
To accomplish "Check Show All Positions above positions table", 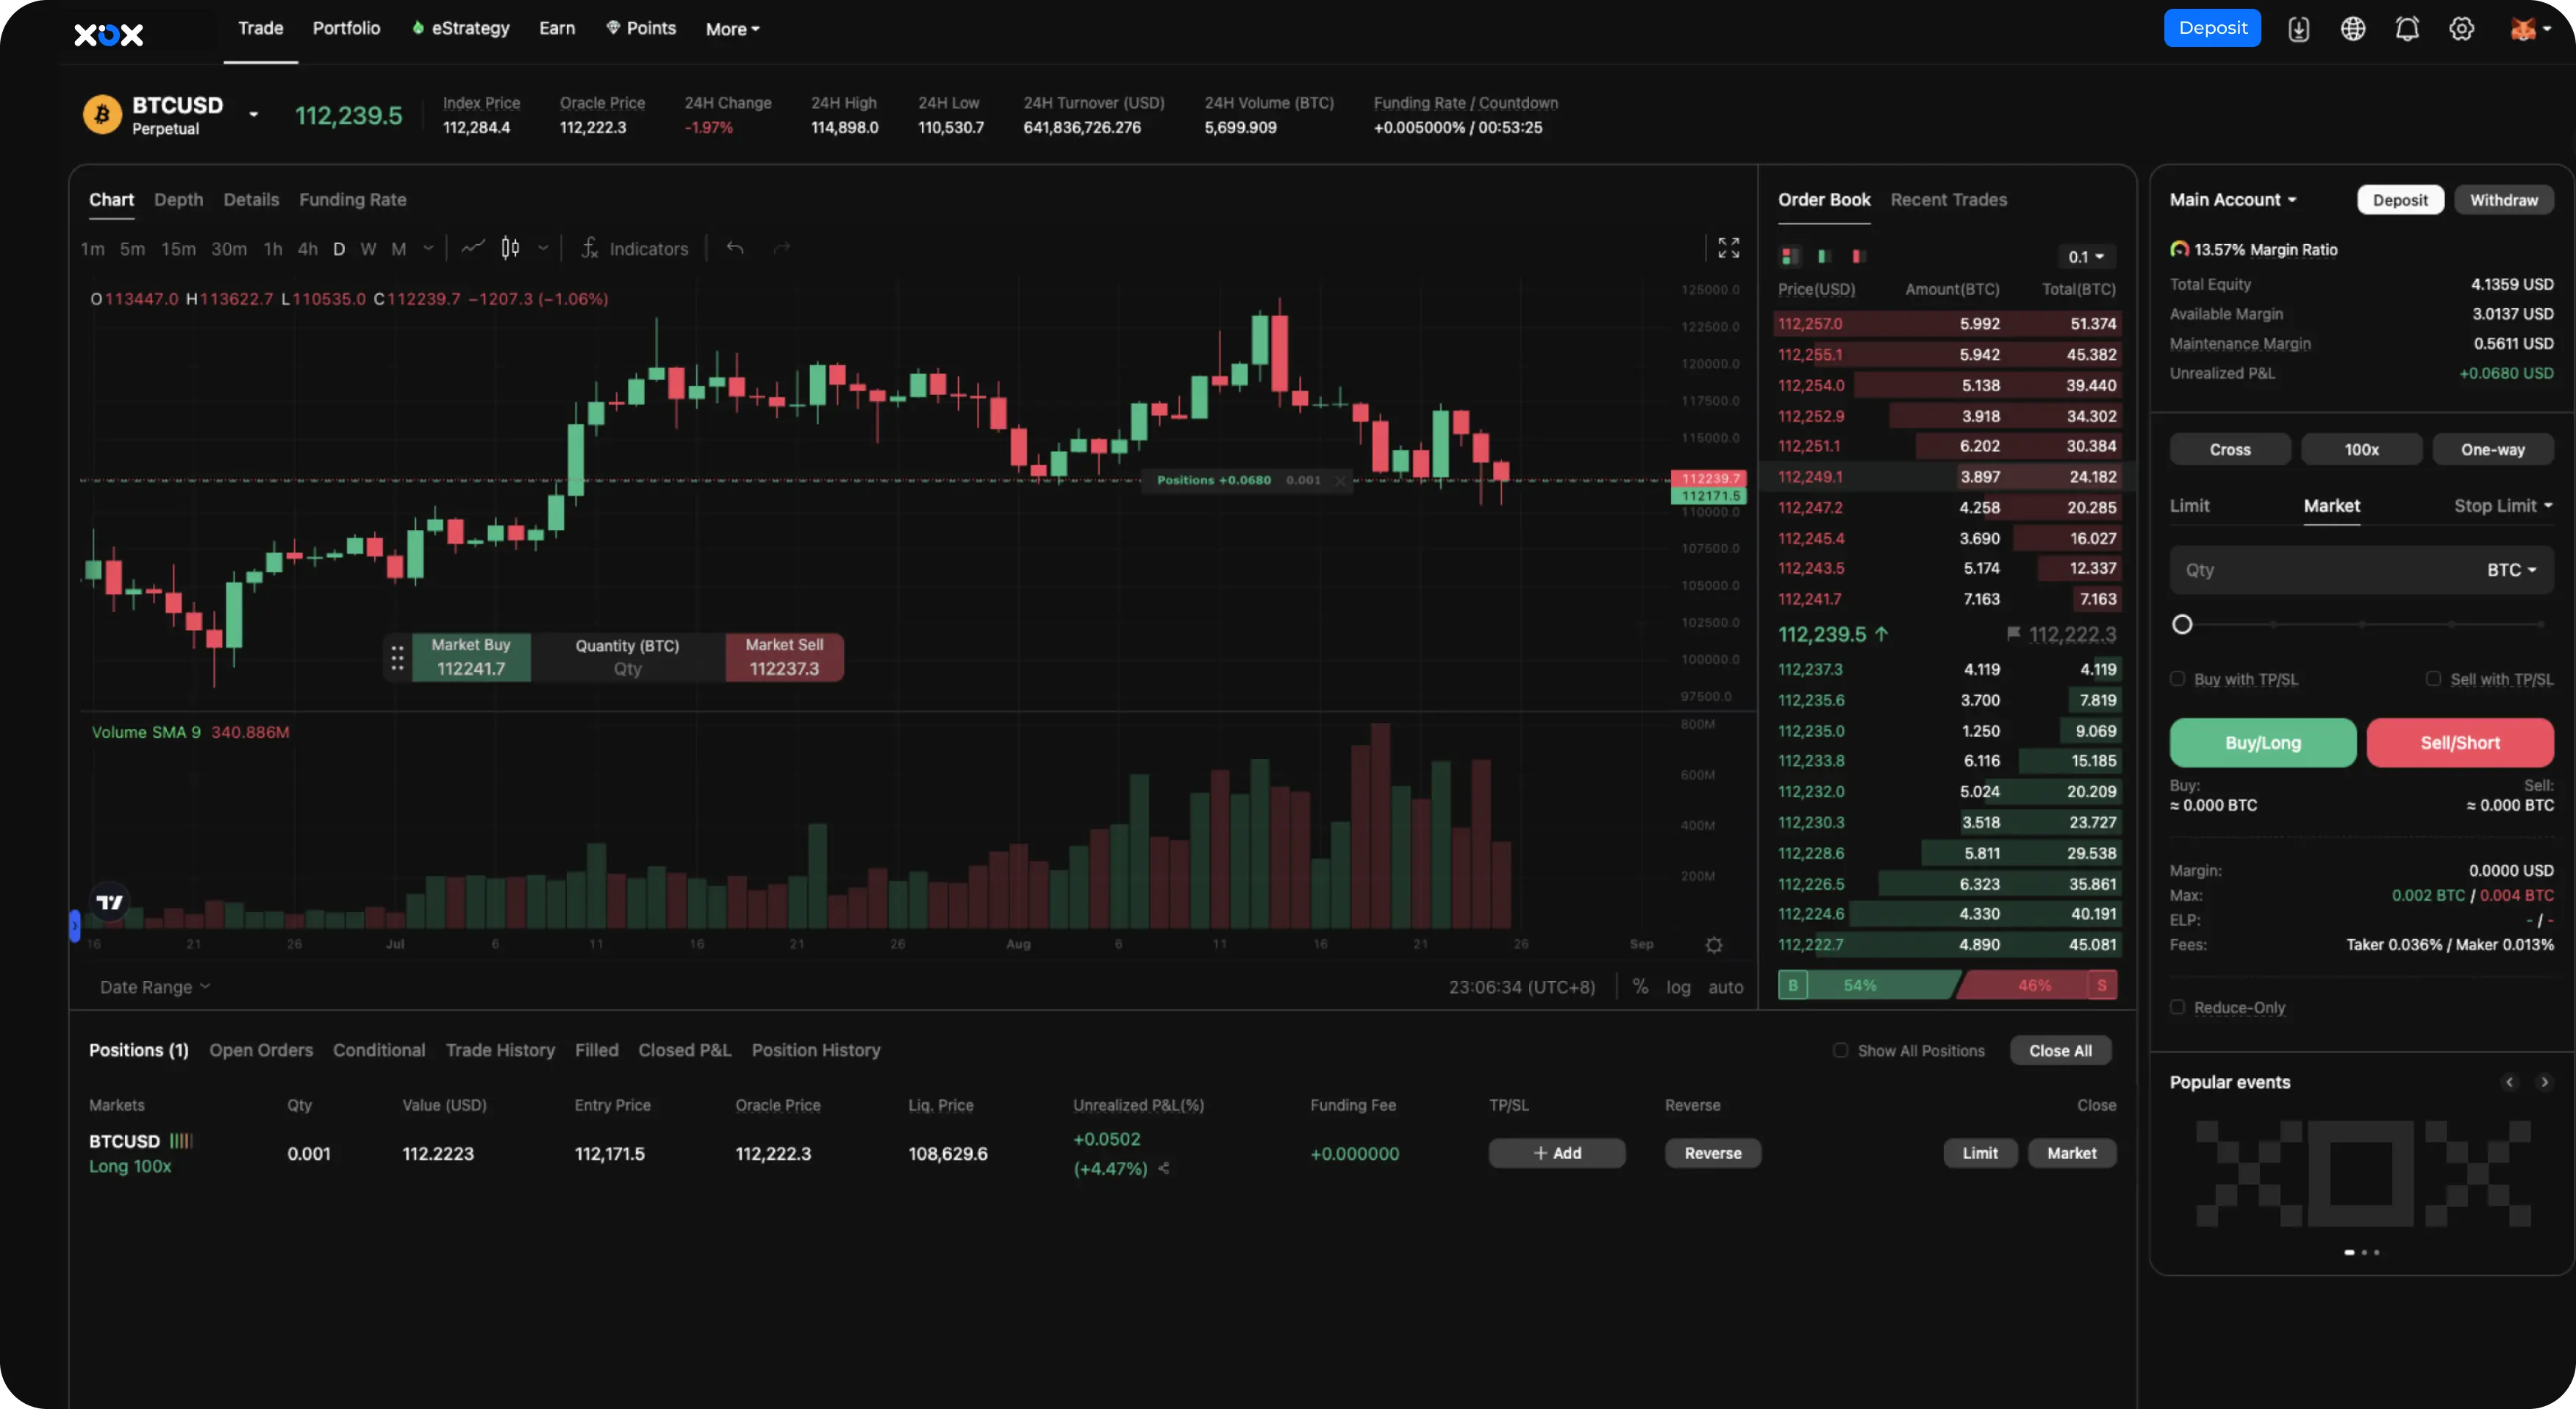I will (x=1841, y=1050).
